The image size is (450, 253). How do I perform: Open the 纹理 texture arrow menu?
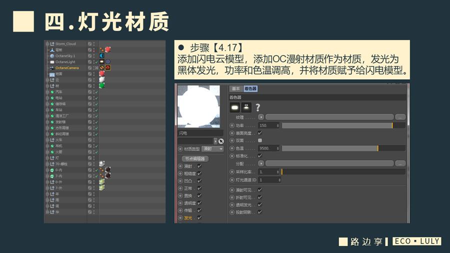pyautogui.click(x=261, y=117)
